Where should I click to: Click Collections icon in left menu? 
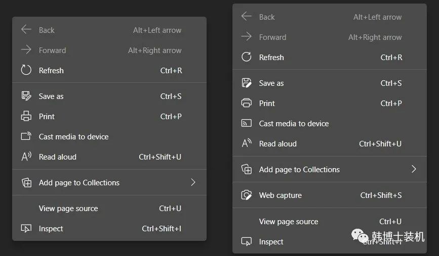coord(26,182)
